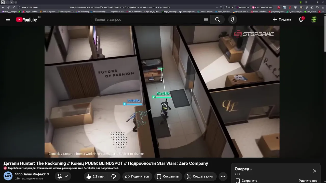Open the account avatar menu
Viewport: 326px width, 183px height.
(314, 20)
